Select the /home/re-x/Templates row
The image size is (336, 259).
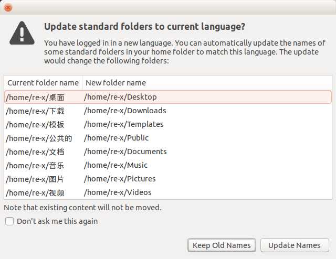click(168, 125)
